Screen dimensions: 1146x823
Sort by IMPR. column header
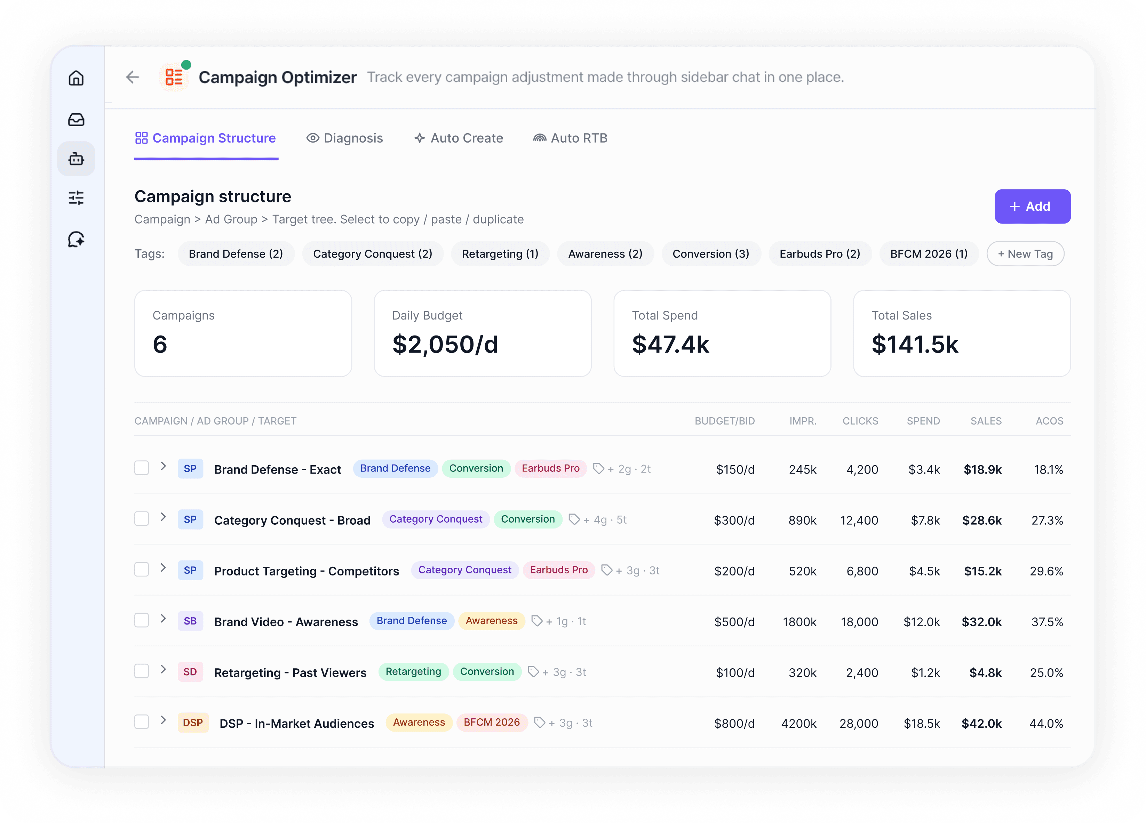click(803, 421)
